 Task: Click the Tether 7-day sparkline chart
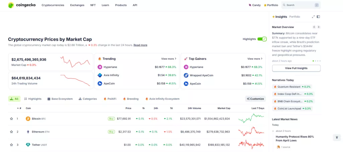coord(251,144)
